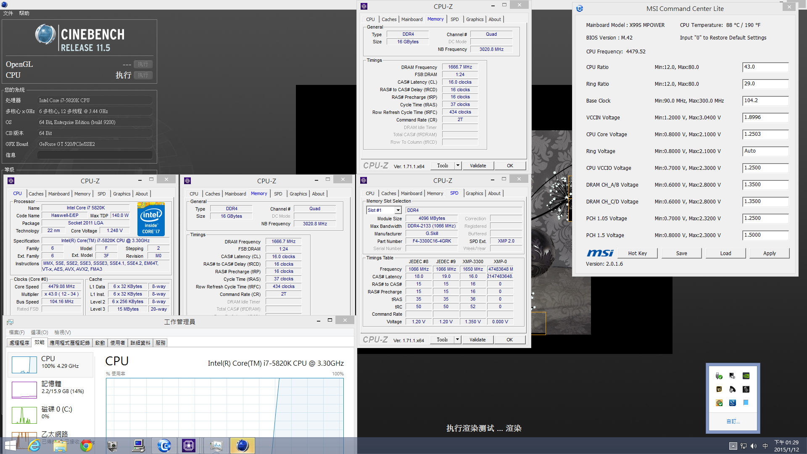This screenshot has height=454, width=807.
Task: Select the CPU performance graph thumbnail in Task Manager
Action: [x=24, y=364]
